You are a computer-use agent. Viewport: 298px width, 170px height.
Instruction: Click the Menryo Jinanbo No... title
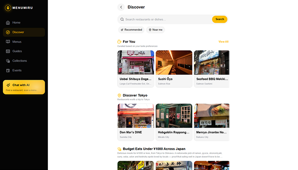tap(211, 132)
